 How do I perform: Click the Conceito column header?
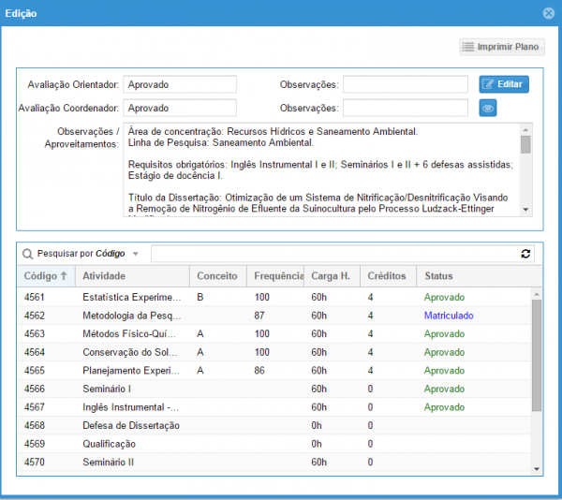[x=217, y=276]
